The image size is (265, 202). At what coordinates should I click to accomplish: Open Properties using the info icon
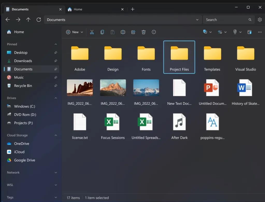pyautogui.click(x=154, y=32)
